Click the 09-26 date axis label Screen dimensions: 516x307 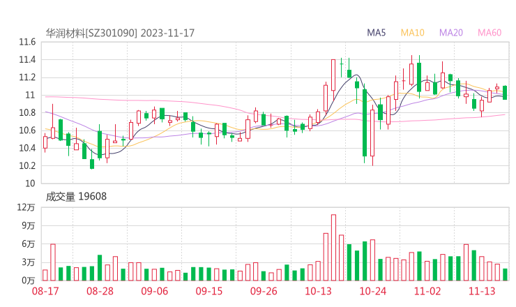click(x=264, y=291)
